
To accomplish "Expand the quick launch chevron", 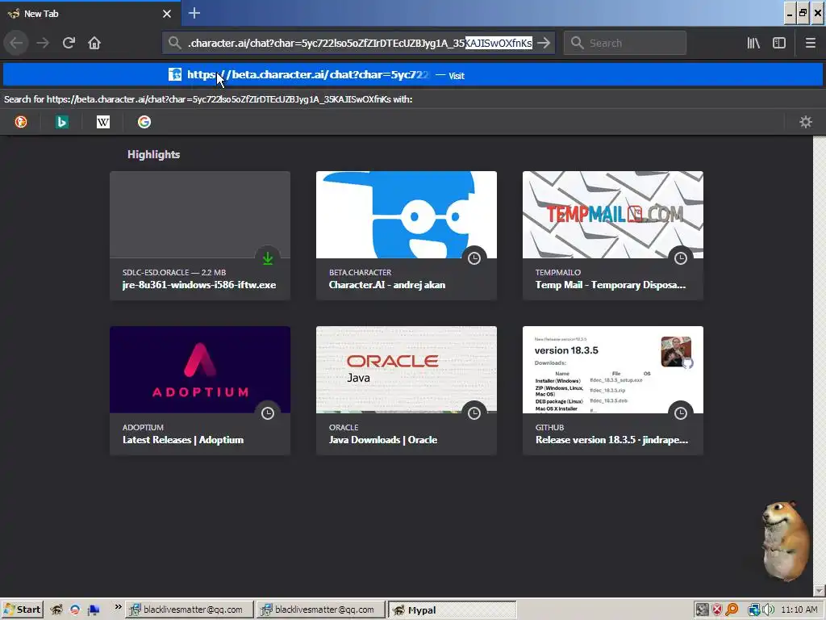I will point(118,607).
